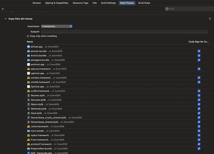Image resolution: width=214 pixels, height=154 pixels.
Task: Open the Destination Frameworks dropdown
Action: coord(57,26)
